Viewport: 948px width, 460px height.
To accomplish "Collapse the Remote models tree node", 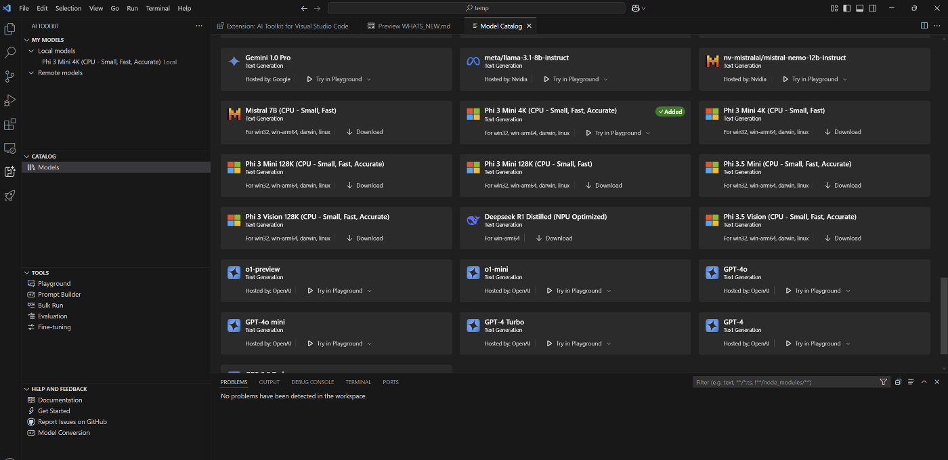I will (32, 72).
